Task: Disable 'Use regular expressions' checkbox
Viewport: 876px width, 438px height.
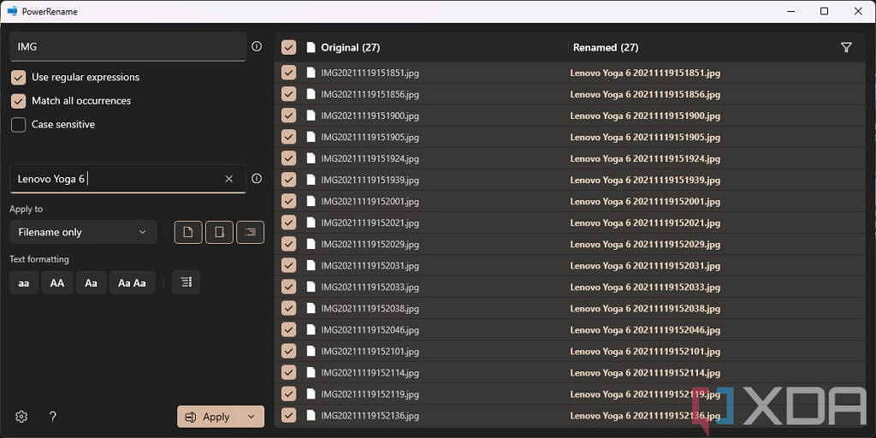Action: click(18, 77)
